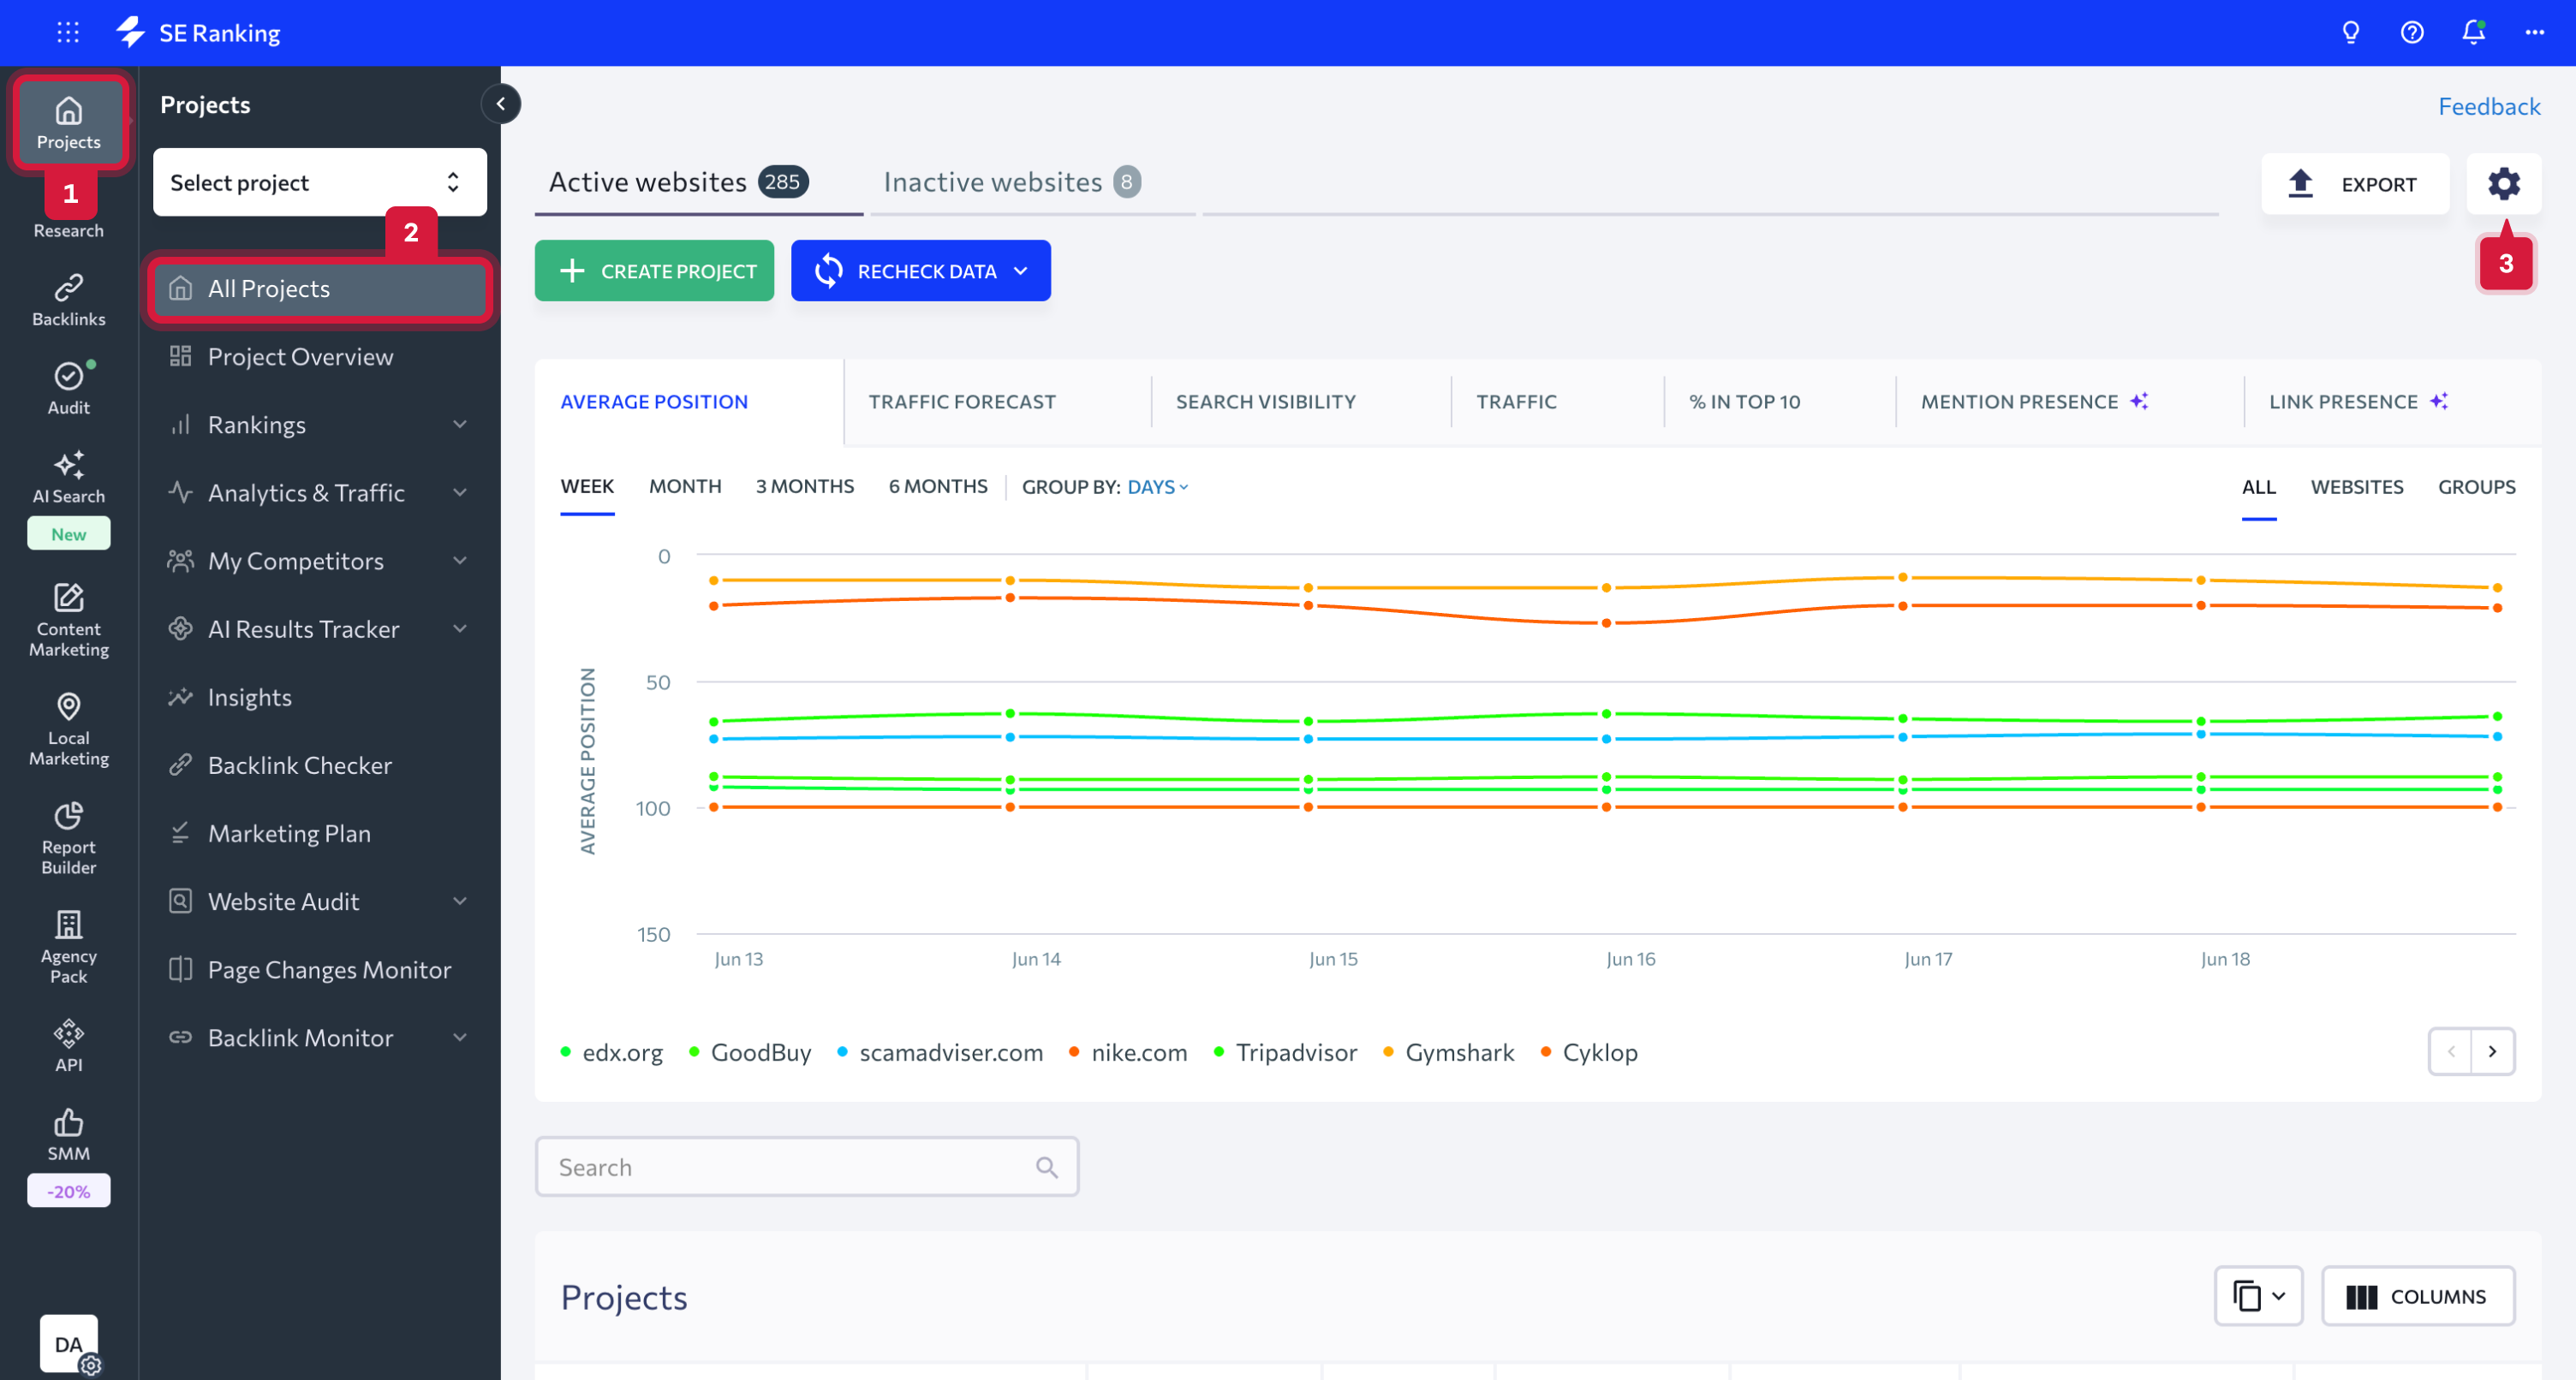Open Backlinks section in left rail
Image resolution: width=2576 pixels, height=1380 pixels.
point(68,300)
